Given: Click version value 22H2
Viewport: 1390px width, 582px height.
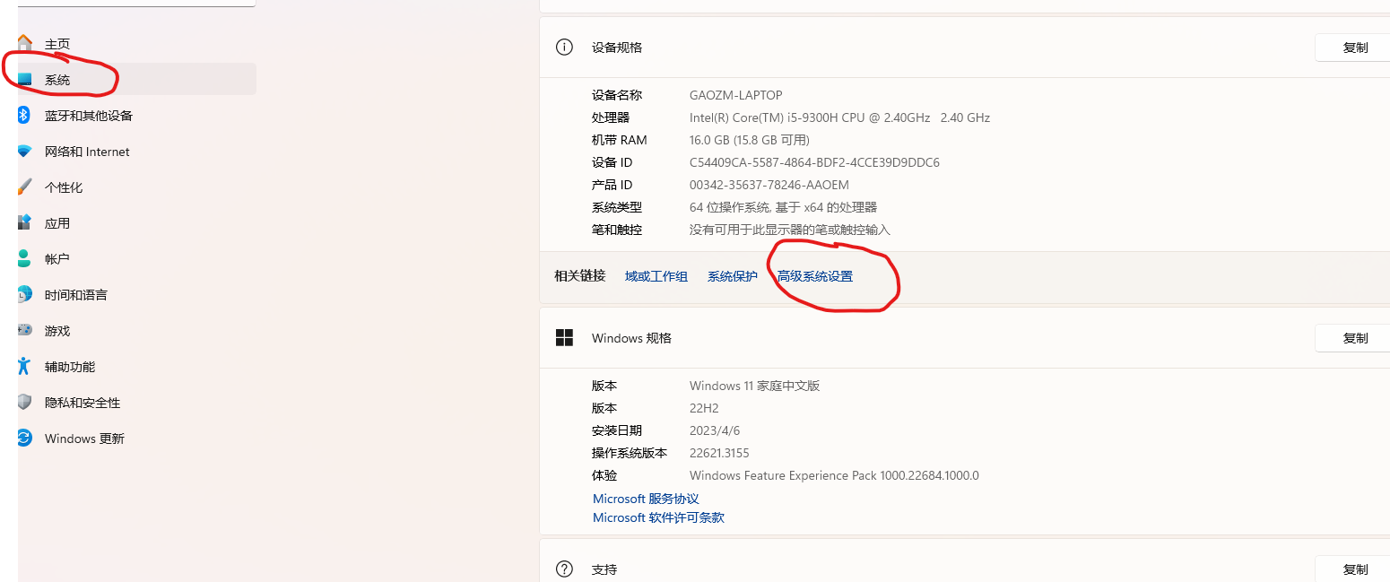Looking at the screenshot, I should coord(704,408).
